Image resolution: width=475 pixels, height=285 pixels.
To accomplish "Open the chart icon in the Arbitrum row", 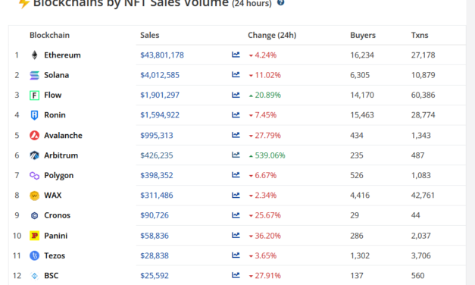I will 236,155.
